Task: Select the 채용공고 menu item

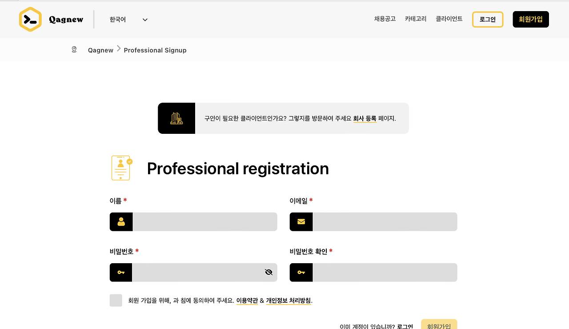Action: click(385, 19)
